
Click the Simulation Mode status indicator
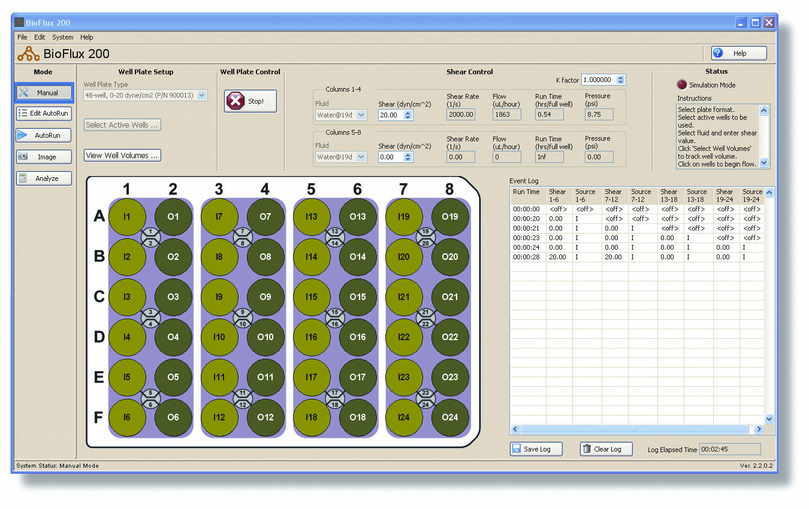coord(682,85)
